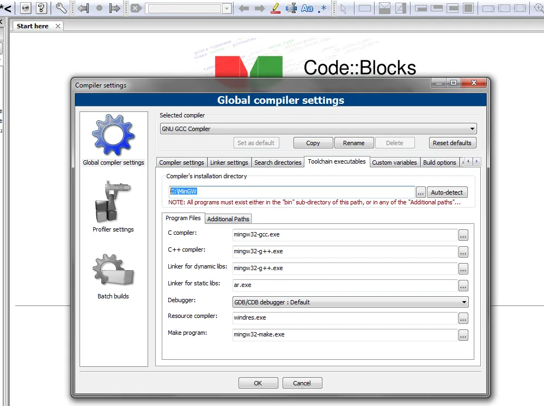
Task: Select the Program Files sub-tab
Action: pyautogui.click(x=183, y=218)
